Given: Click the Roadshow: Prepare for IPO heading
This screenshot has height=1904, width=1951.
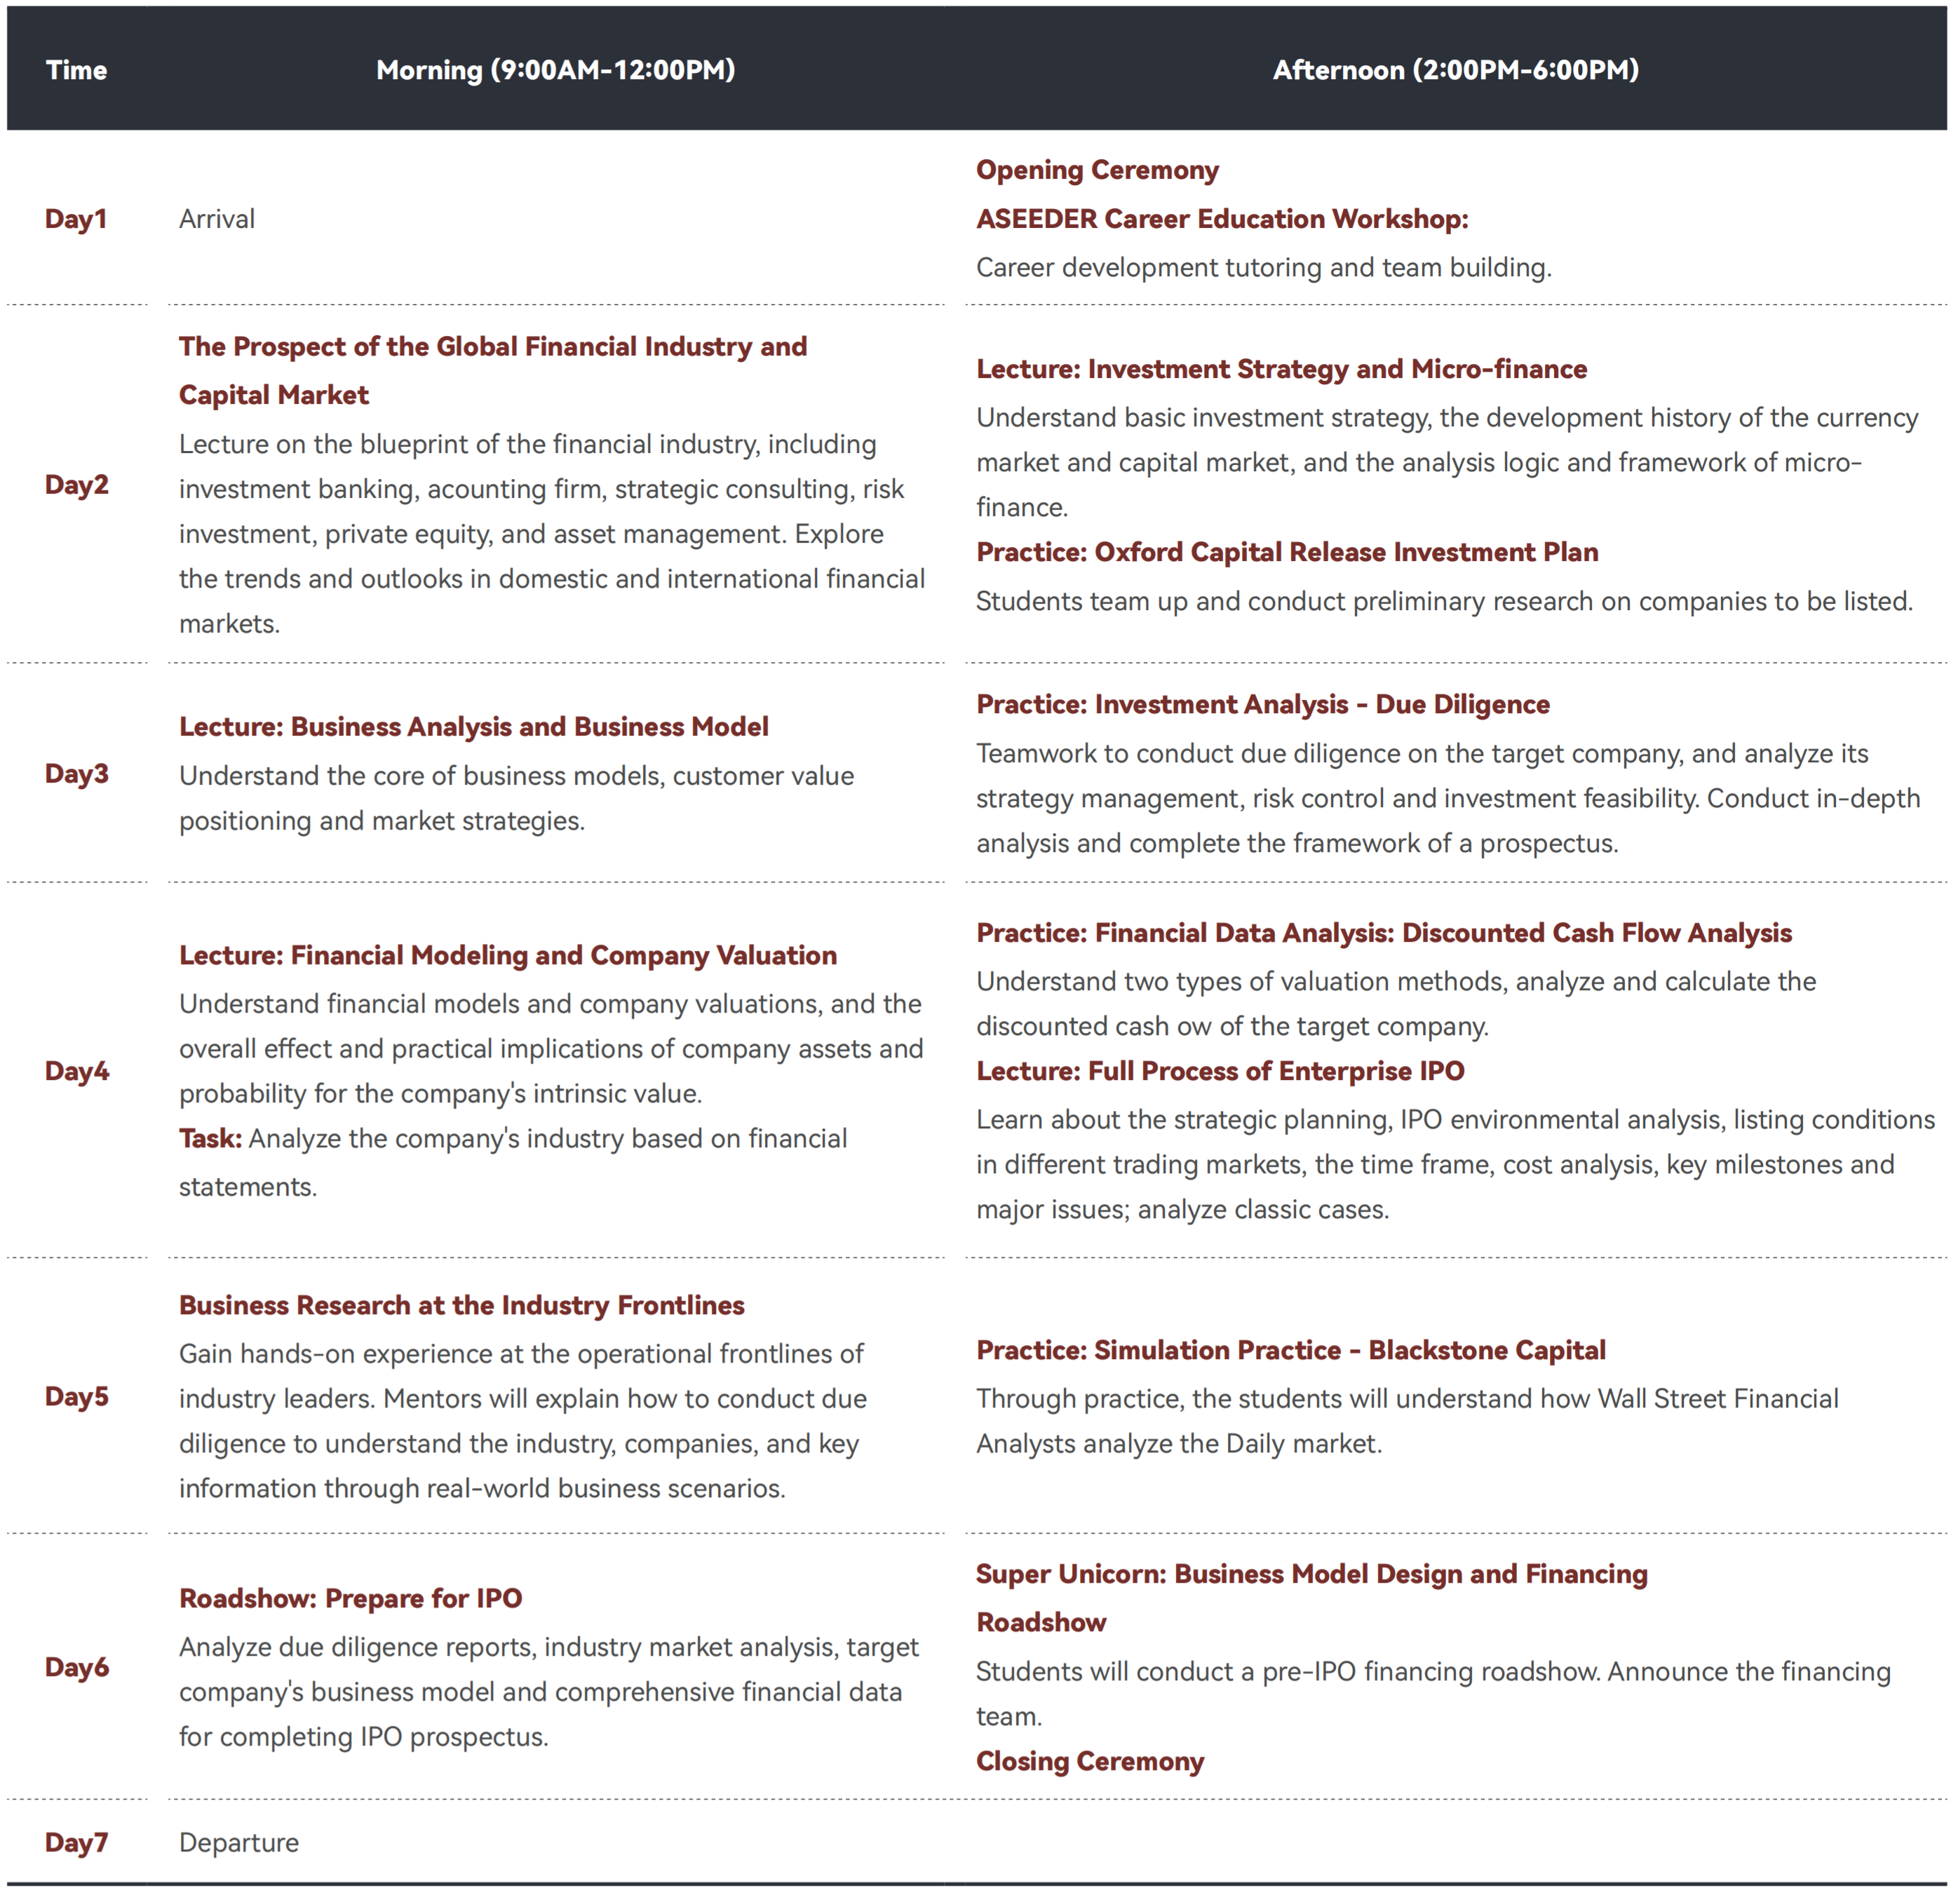Looking at the screenshot, I should click(x=350, y=1598).
